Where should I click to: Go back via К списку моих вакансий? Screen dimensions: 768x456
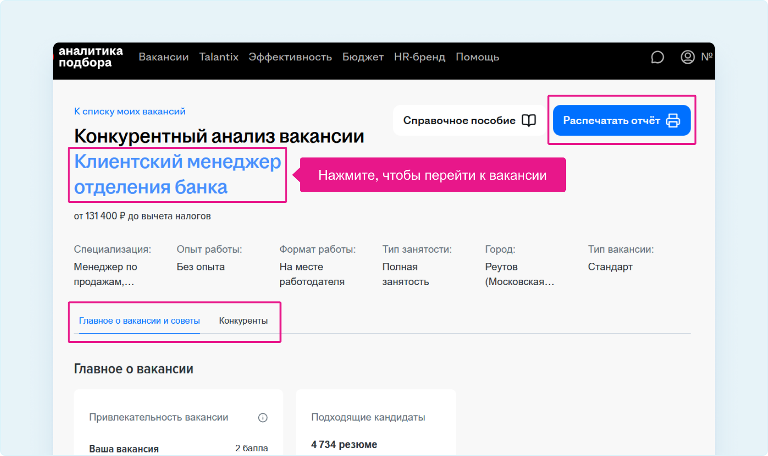[x=130, y=112]
